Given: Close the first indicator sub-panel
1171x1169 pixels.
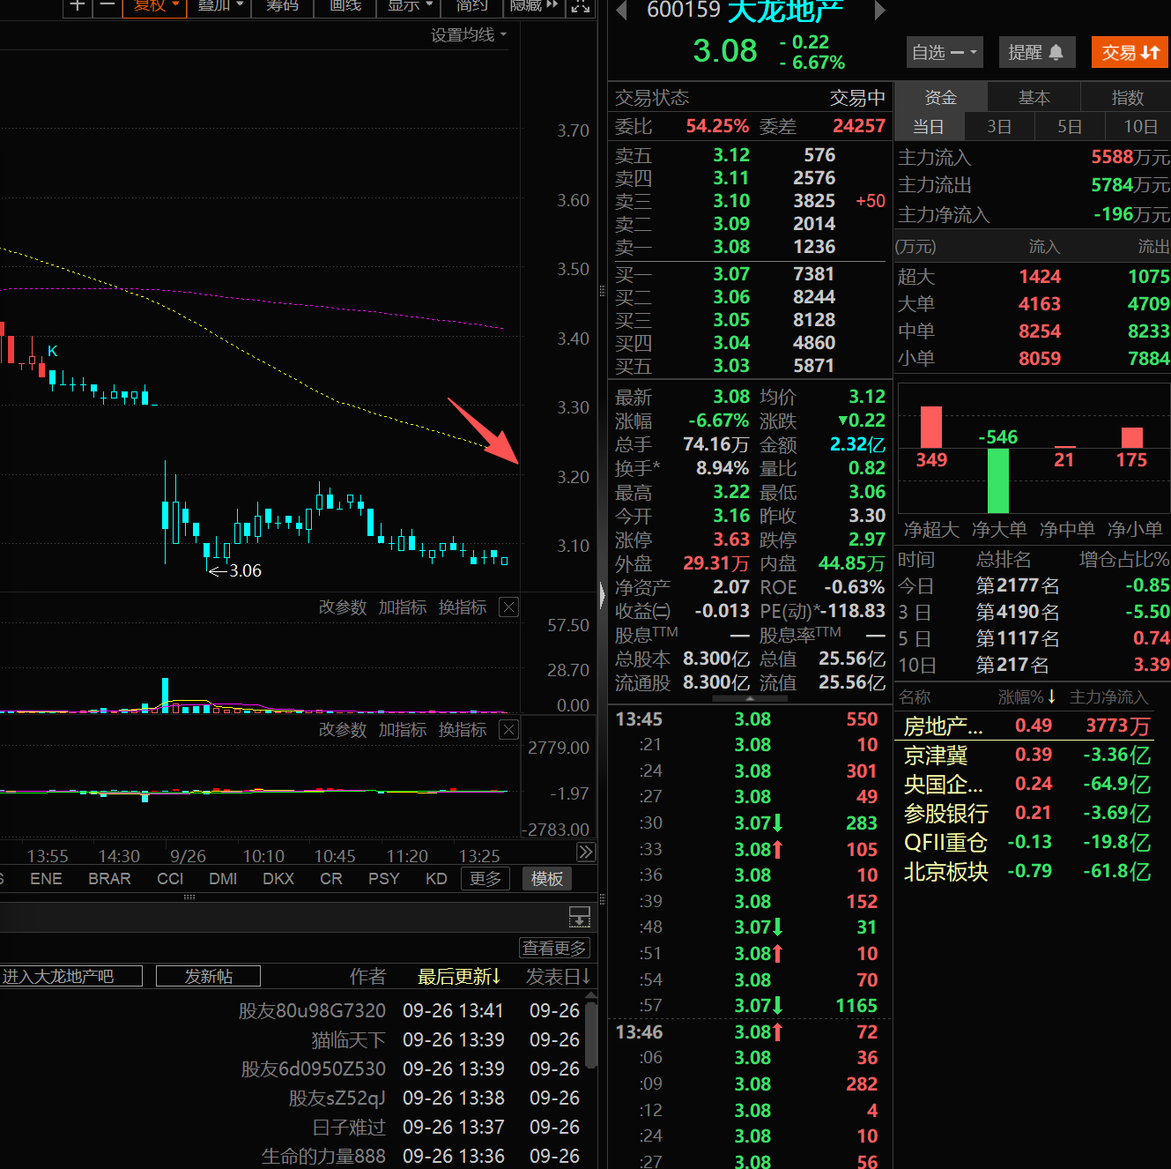Looking at the screenshot, I should point(508,607).
